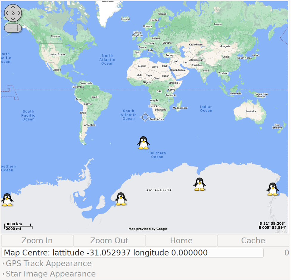Image resolution: width=291 pixels, height=280 pixels.
Task: Click the 'United States' map label
Action: pos(57,55)
